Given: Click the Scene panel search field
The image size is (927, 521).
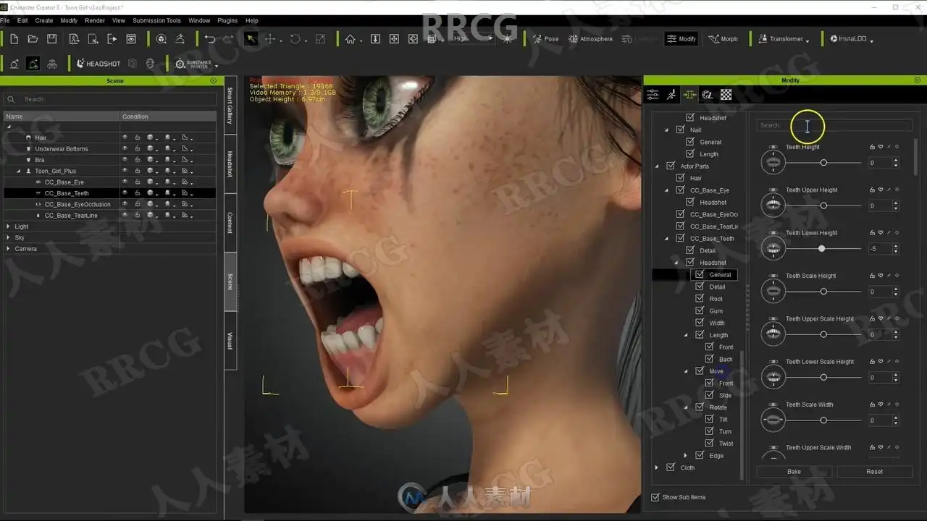Looking at the screenshot, I should click(x=110, y=99).
